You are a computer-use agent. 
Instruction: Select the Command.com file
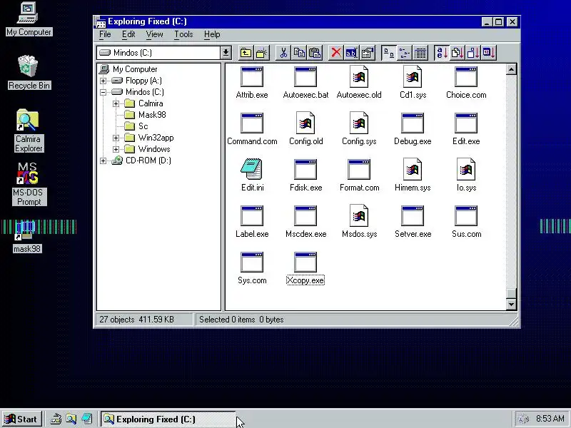252,129
